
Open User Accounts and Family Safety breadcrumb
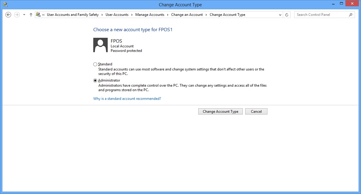73,15
